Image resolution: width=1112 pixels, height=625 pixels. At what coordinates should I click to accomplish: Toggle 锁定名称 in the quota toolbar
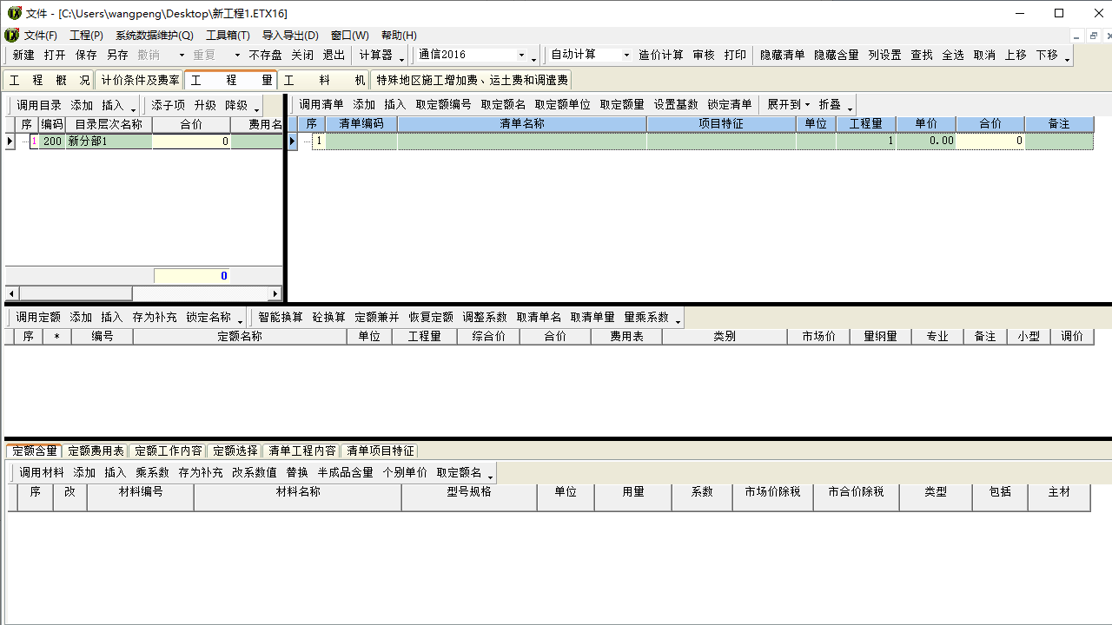point(208,318)
